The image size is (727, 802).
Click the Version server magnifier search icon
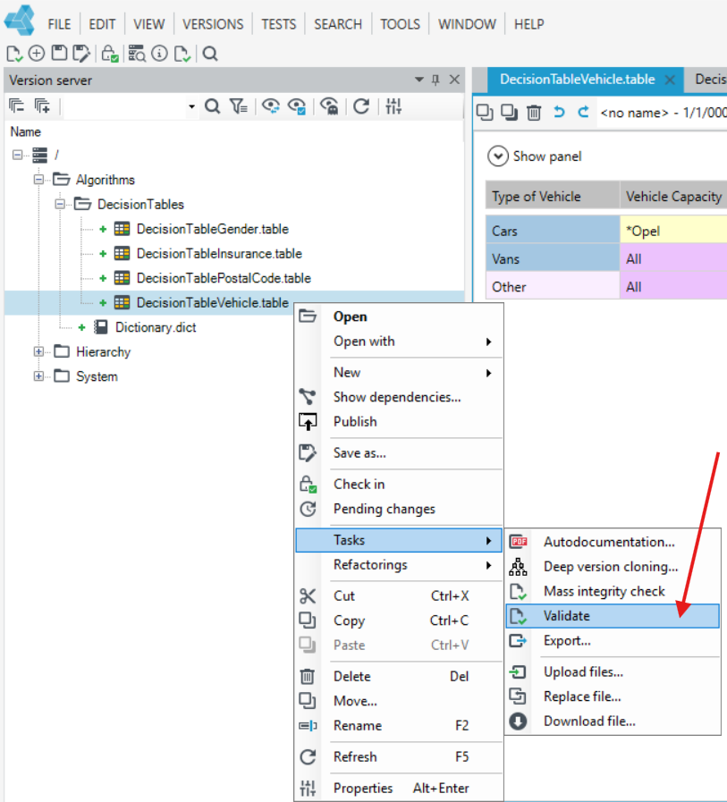(212, 106)
